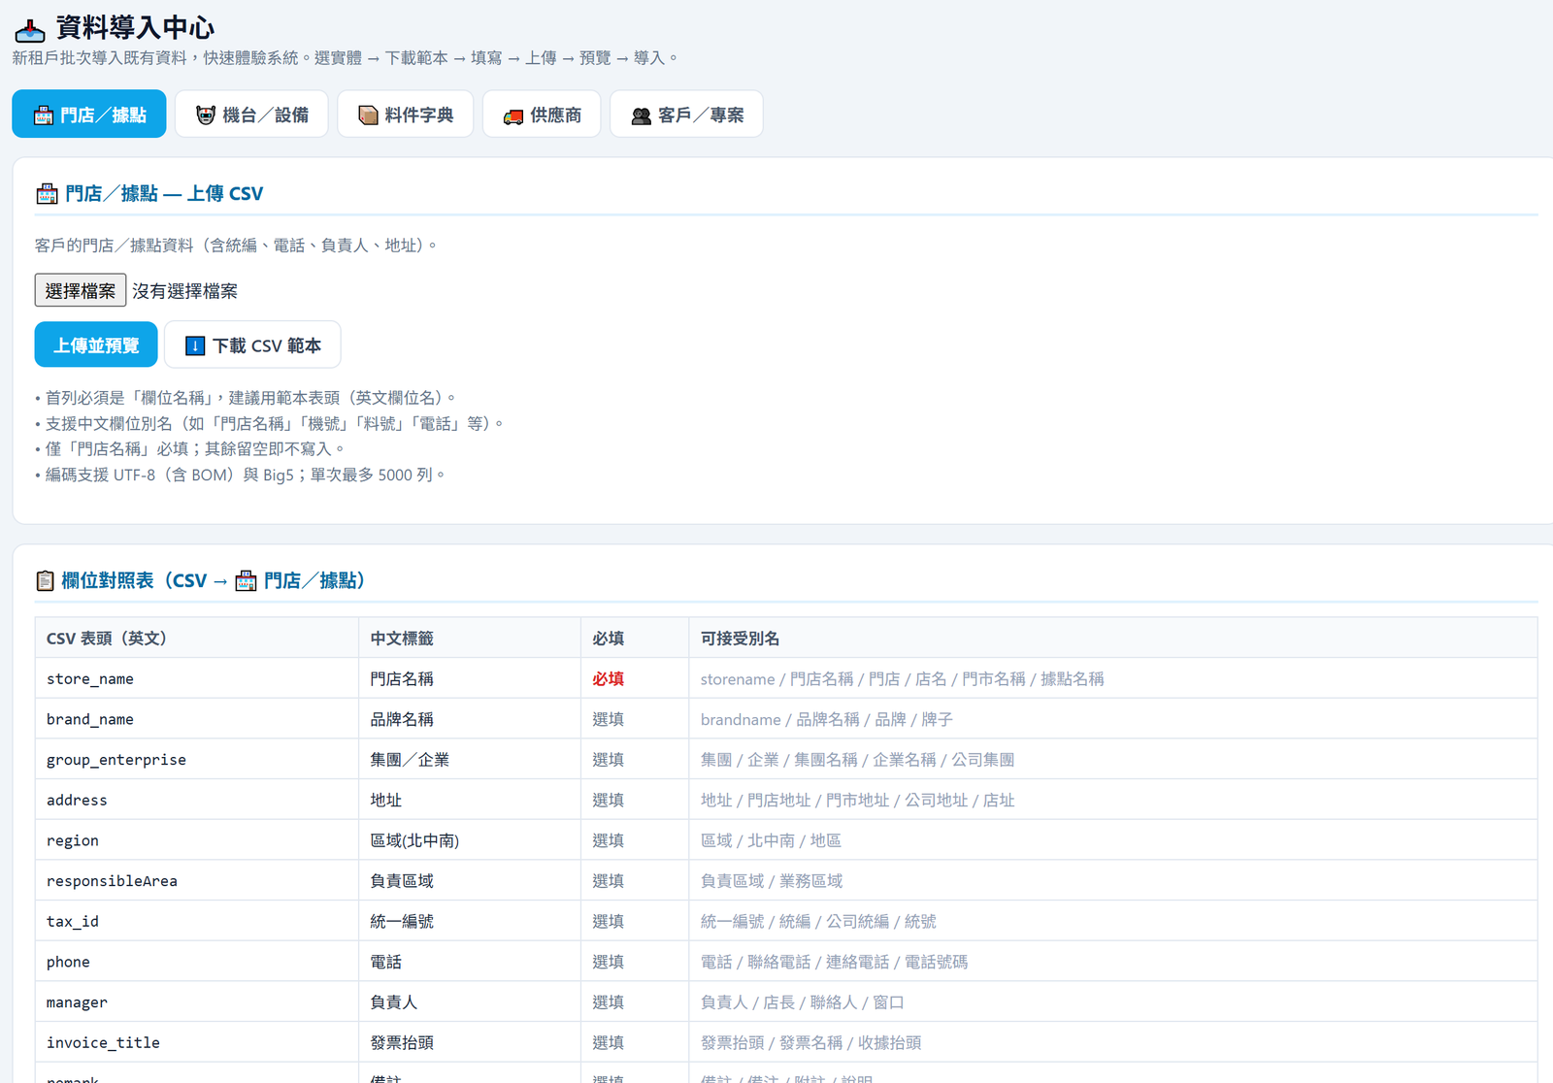Select the 門店/據點 active tab
Screen dimensions: 1553x1083
[89, 115]
